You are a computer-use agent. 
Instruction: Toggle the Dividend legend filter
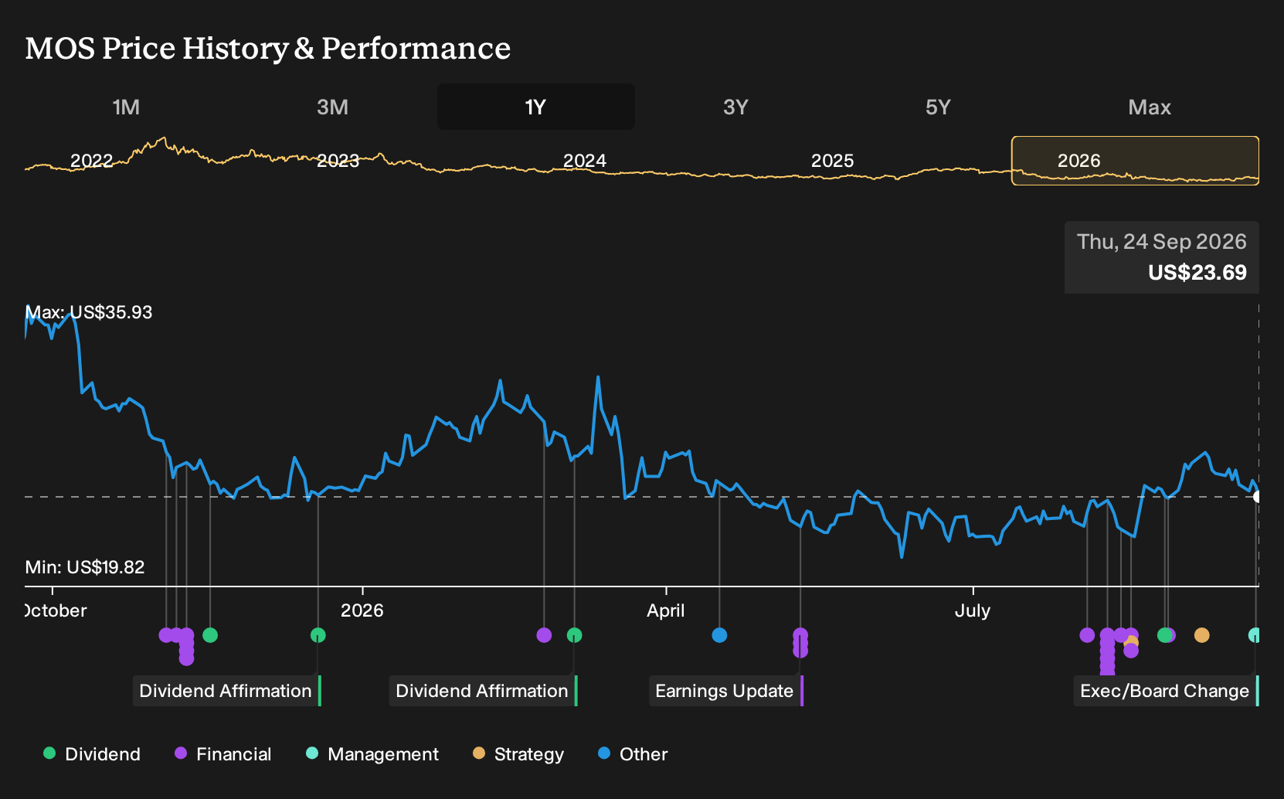pos(92,754)
